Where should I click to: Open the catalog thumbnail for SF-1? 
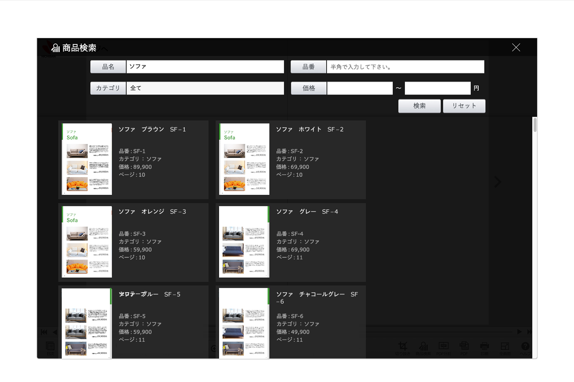(87, 159)
